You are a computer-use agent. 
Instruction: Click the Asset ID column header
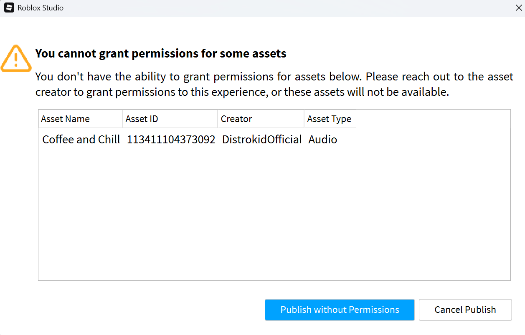pyautogui.click(x=142, y=119)
